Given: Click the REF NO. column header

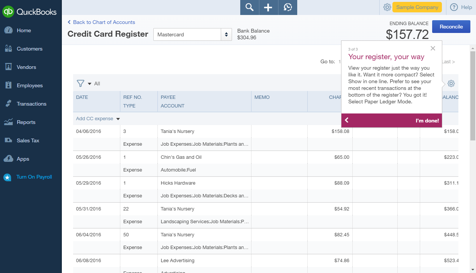Looking at the screenshot, I should click(x=133, y=97).
